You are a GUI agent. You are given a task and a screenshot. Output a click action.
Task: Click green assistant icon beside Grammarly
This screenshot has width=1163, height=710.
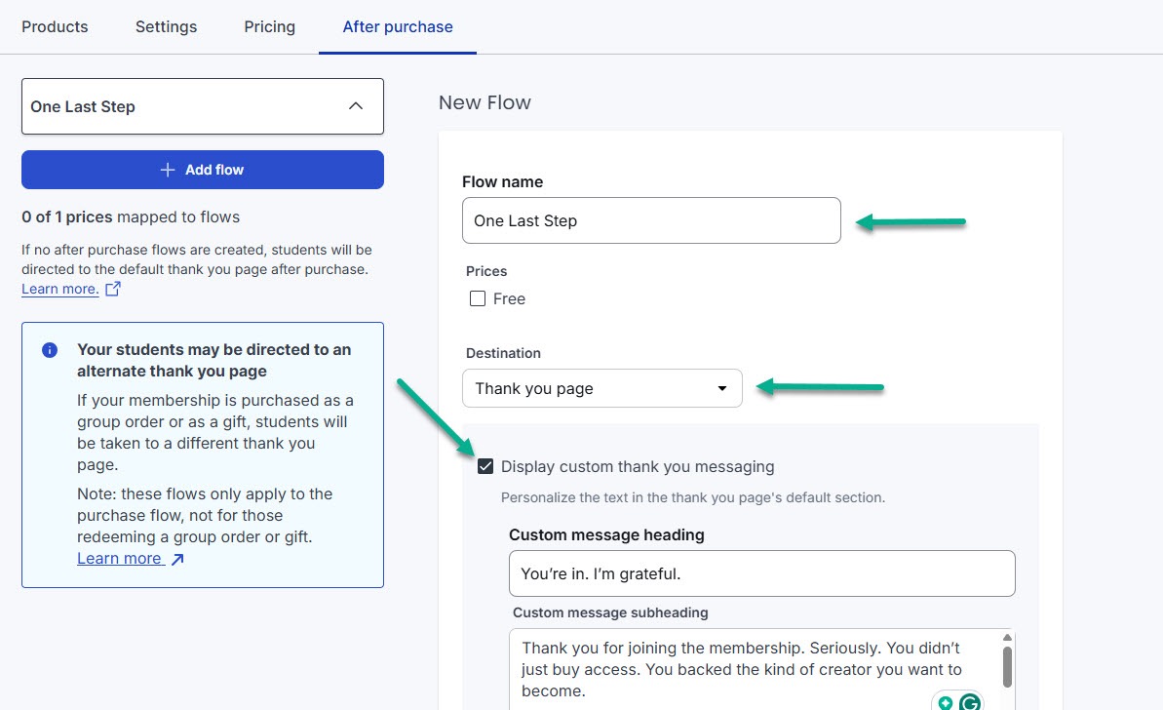945,702
